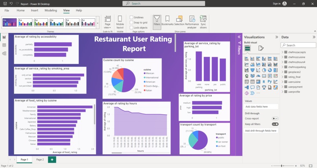
Task: Select the donut chart visual
Action: (x=270, y=70)
